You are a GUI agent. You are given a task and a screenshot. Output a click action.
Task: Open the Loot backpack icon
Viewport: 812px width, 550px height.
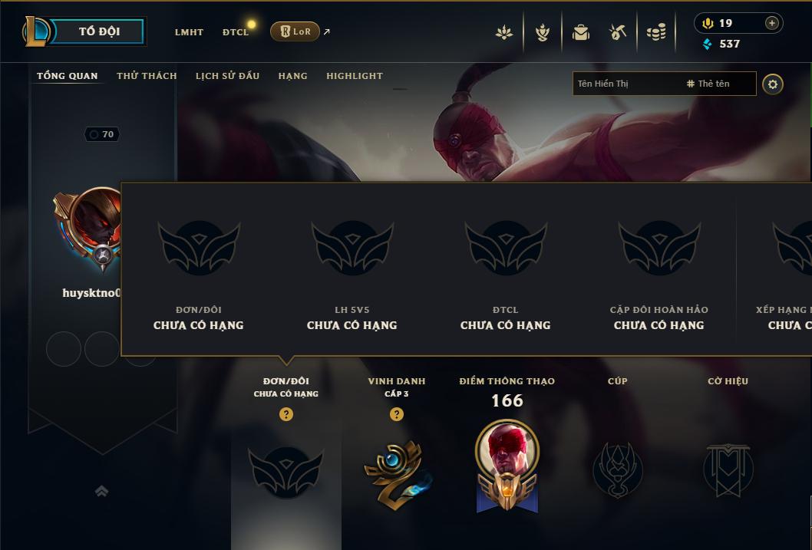click(x=580, y=32)
